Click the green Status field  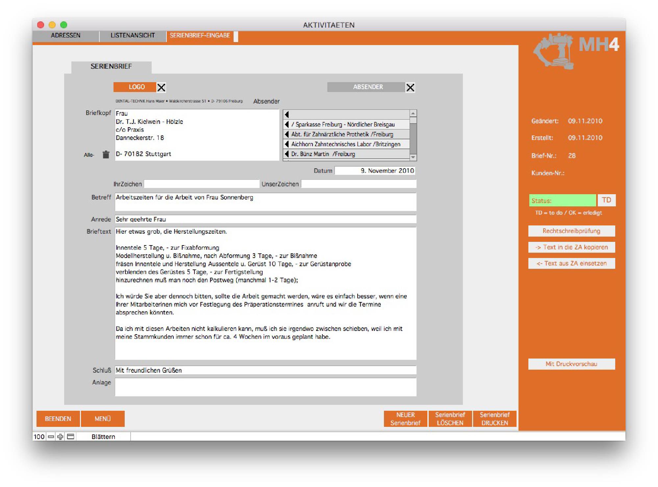coord(562,200)
